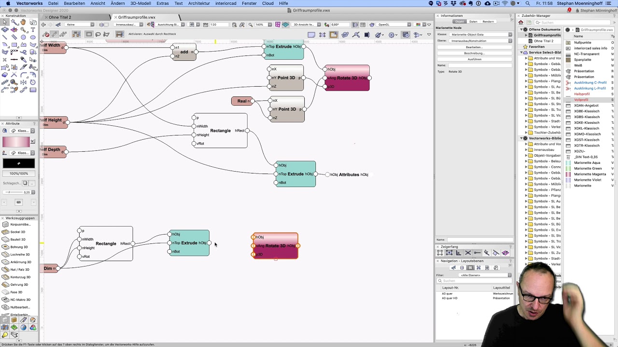618x347 pixels.
Task: Toggle the hObj port on Attributes node
Action: click(x=328, y=174)
